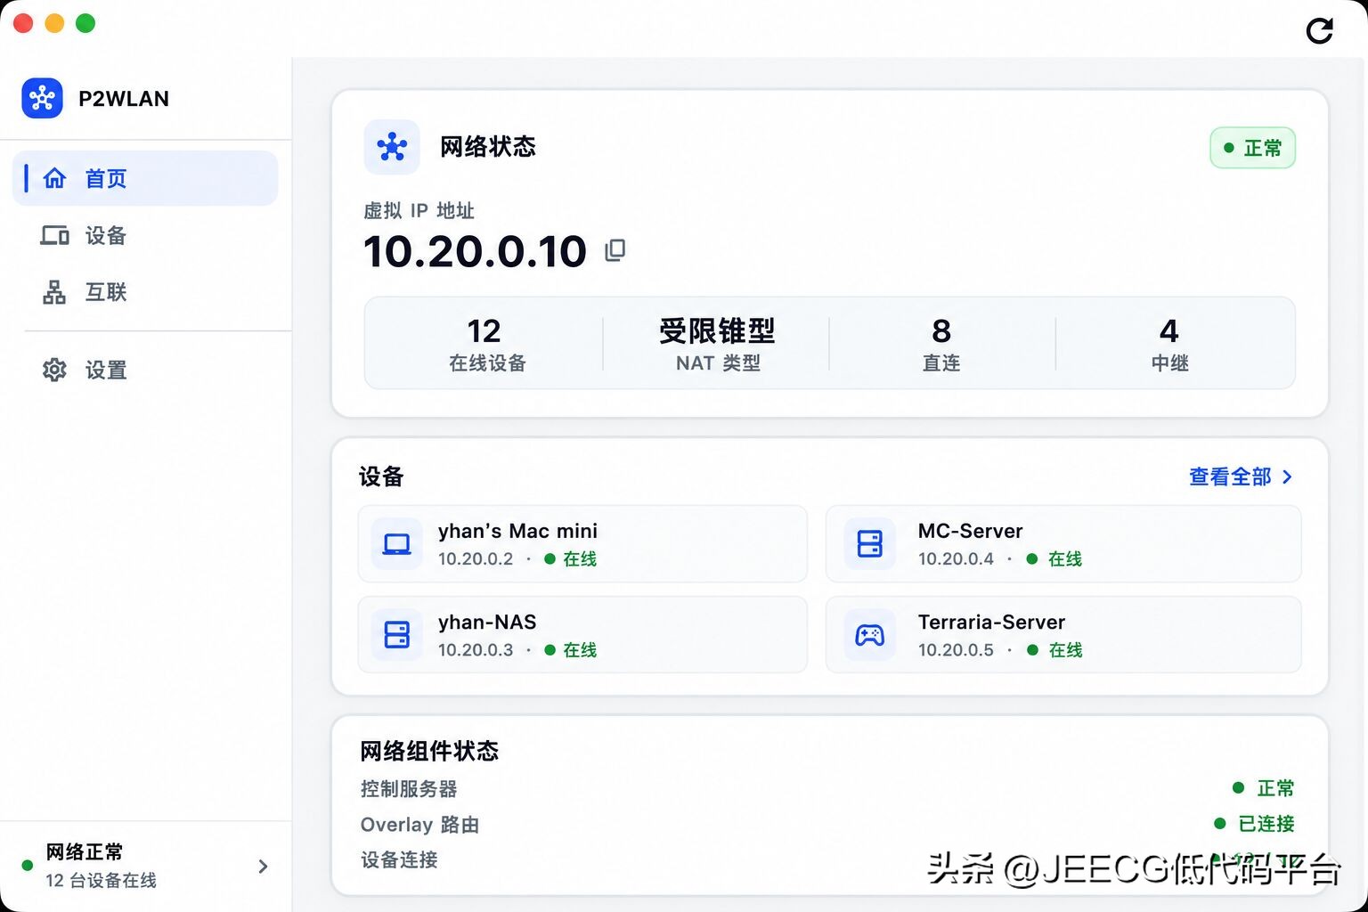This screenshot has width=1368, height=912.
Task: Click the green 正常 status badge
Action: click(x=1252, y=148)
